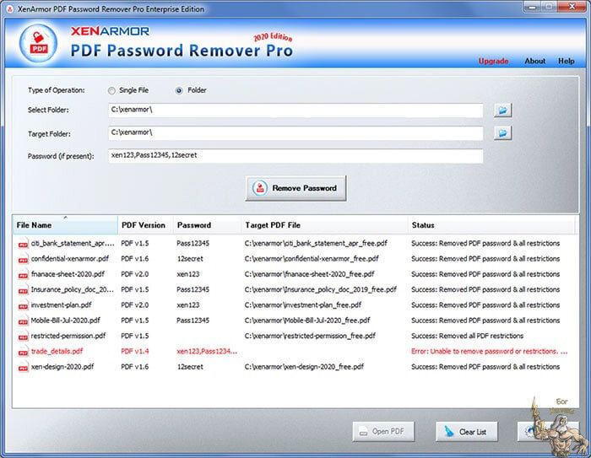
Task: Click PDF icon of Insurance_policy_doc row
Action: click(23, 290)
